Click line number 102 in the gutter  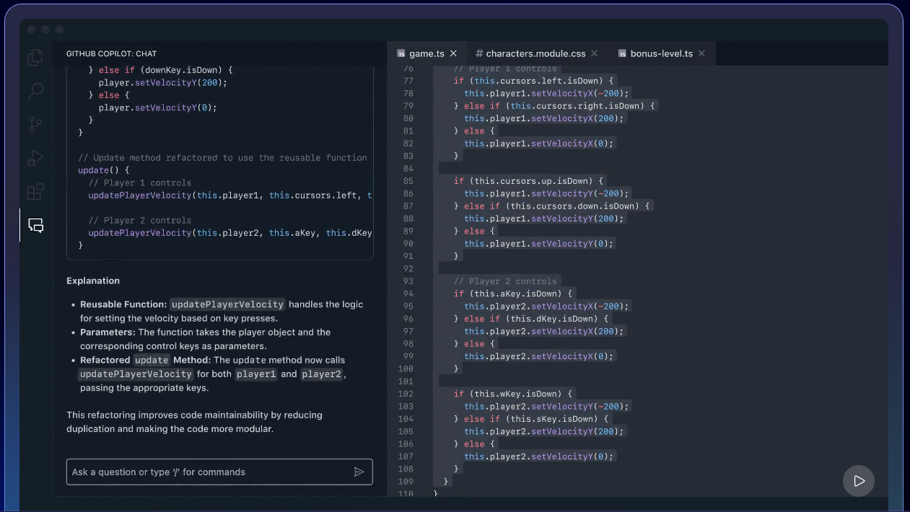pos(406,394)
